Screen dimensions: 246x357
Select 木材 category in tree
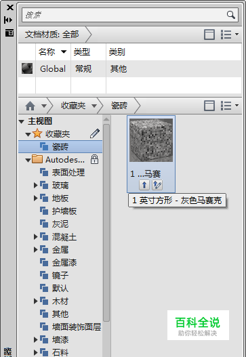pos(54,301)
